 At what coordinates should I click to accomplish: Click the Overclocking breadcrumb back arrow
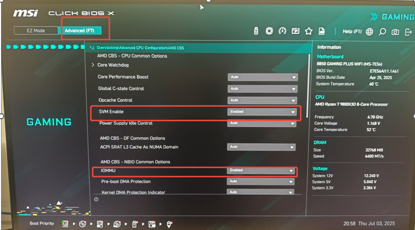click(92, 48)
